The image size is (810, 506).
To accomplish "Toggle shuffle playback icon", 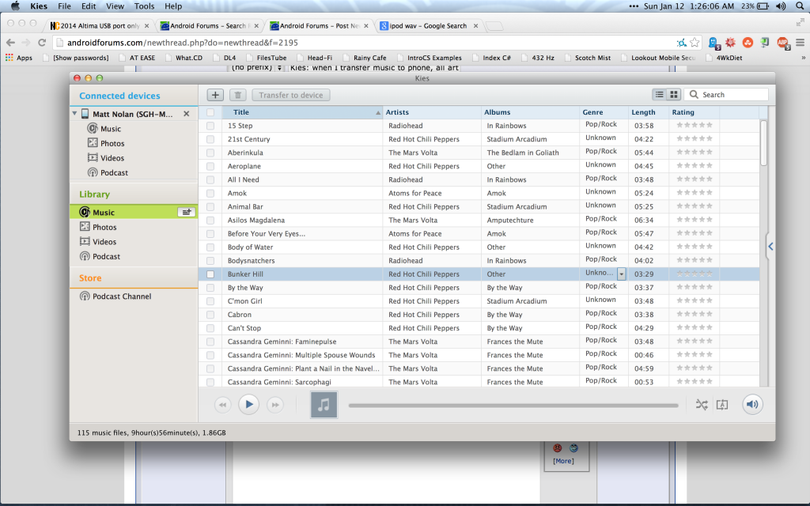I will coord(702,405).
